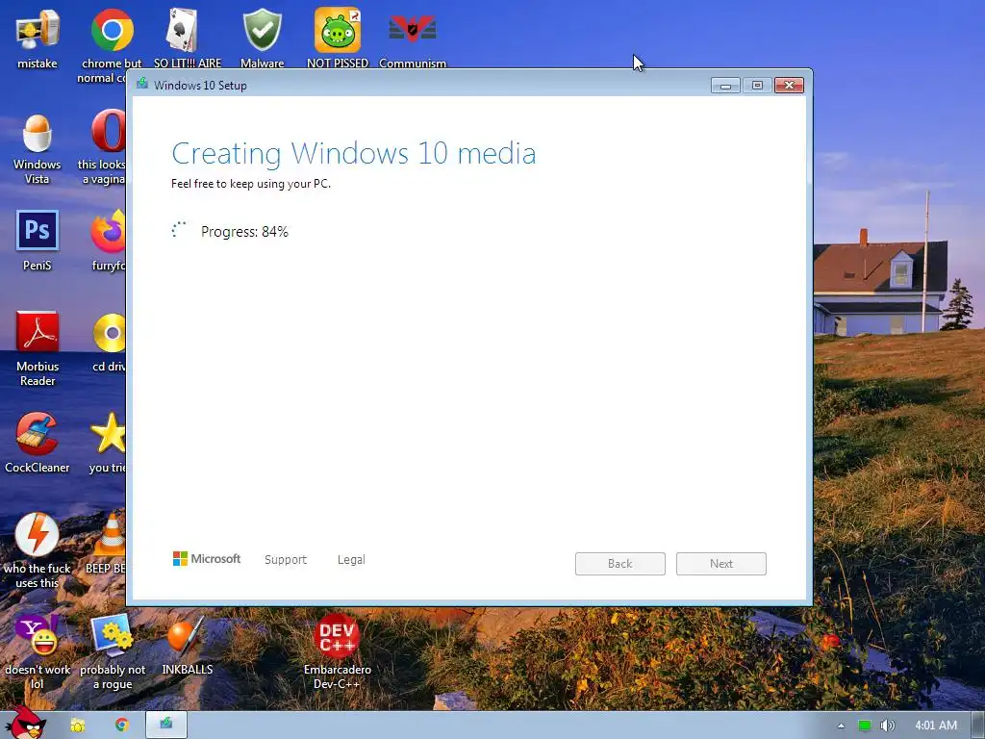Minimize the Windows 10 Setup window
The image size is (985, 739).
point(725,85)
